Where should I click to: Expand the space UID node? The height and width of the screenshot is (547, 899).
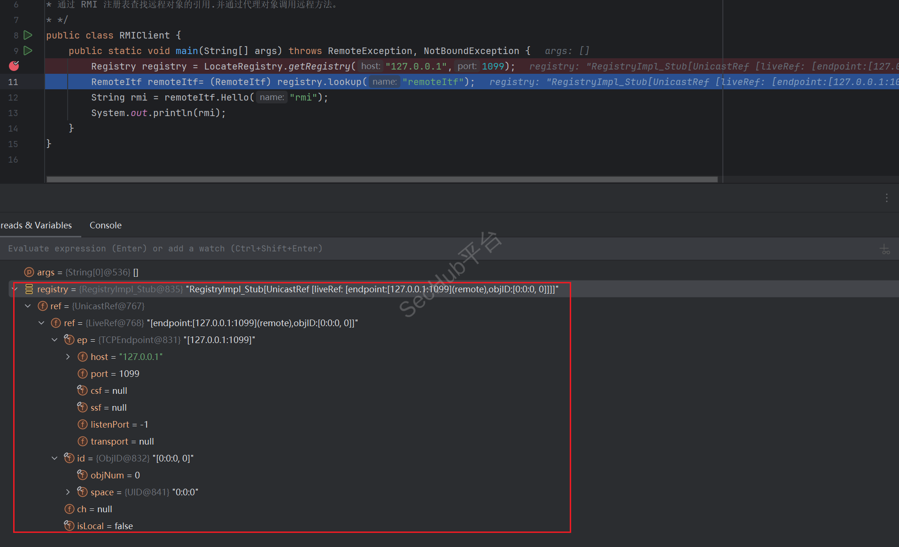point(68,492)
